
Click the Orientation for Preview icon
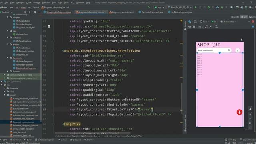pos(195,22)
